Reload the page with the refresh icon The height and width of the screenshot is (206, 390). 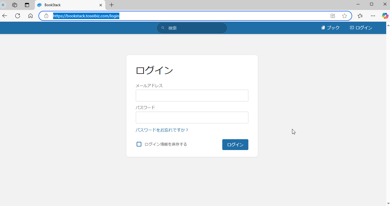click(18, 16)
